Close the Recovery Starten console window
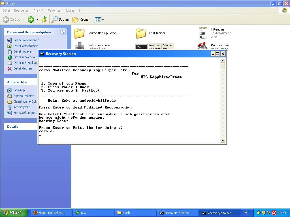Image resolution: width=290 pixels, height=217 pixels. [x=223, y=54]
